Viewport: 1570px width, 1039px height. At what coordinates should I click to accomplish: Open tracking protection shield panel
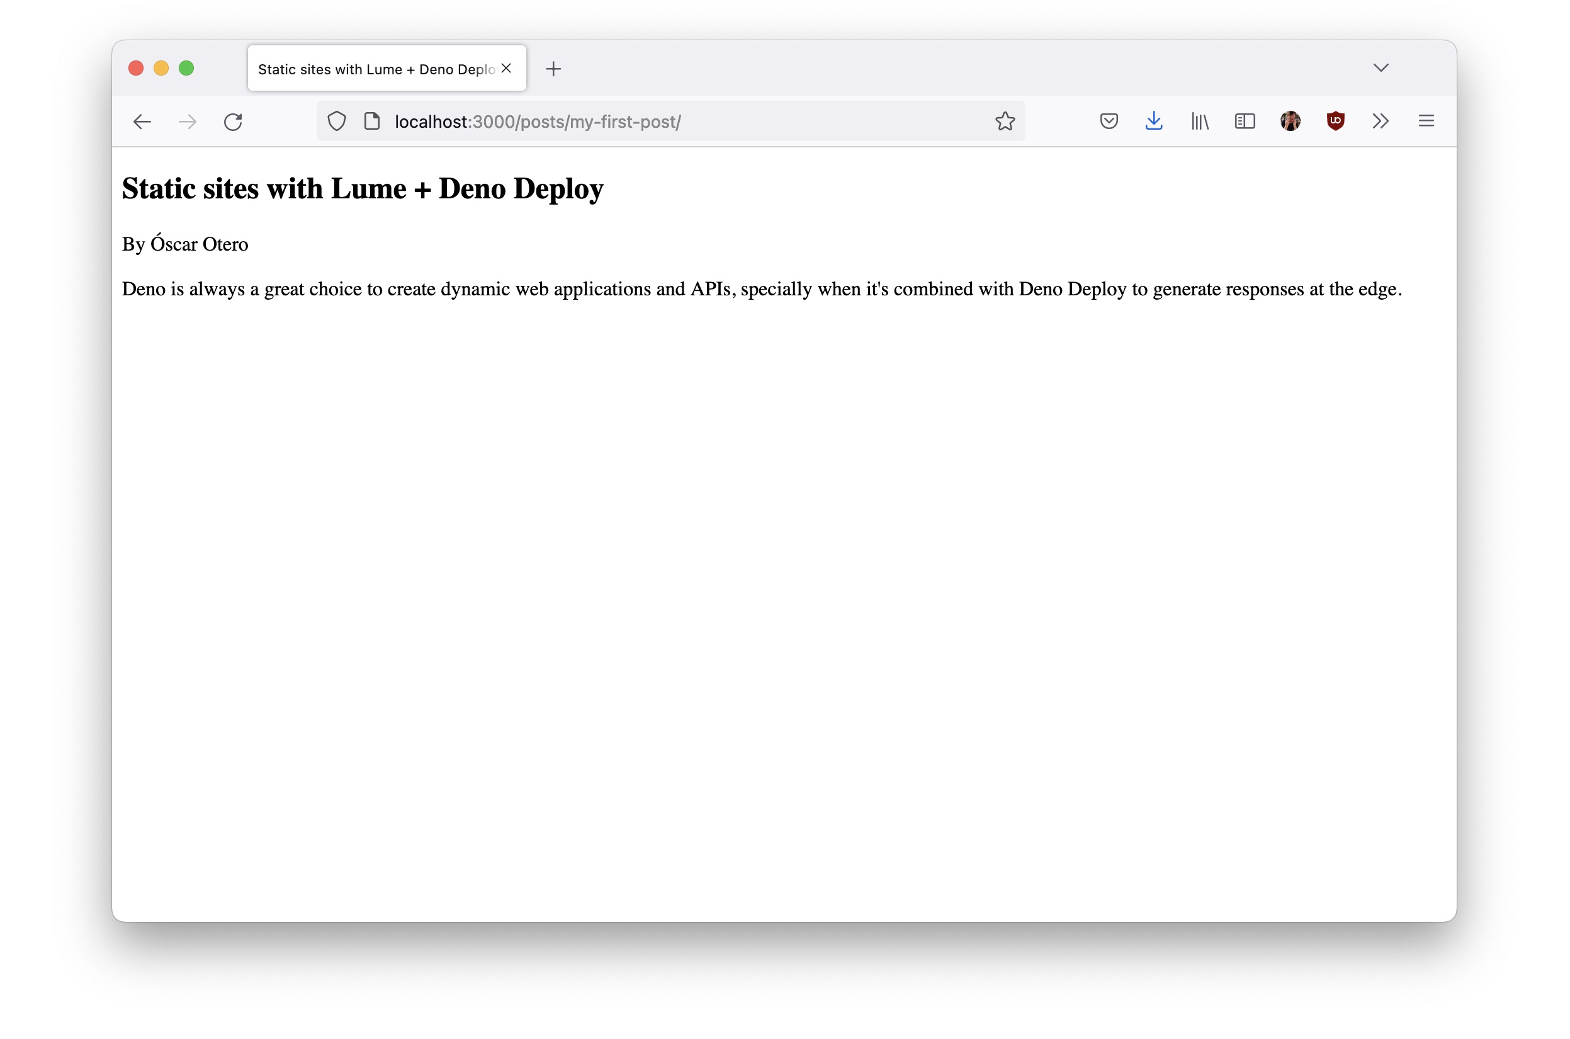tap(337, 122)
